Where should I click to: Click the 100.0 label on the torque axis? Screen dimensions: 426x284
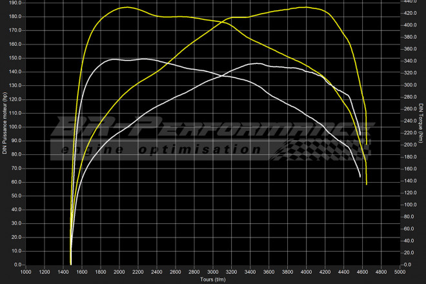click(411, 205)
